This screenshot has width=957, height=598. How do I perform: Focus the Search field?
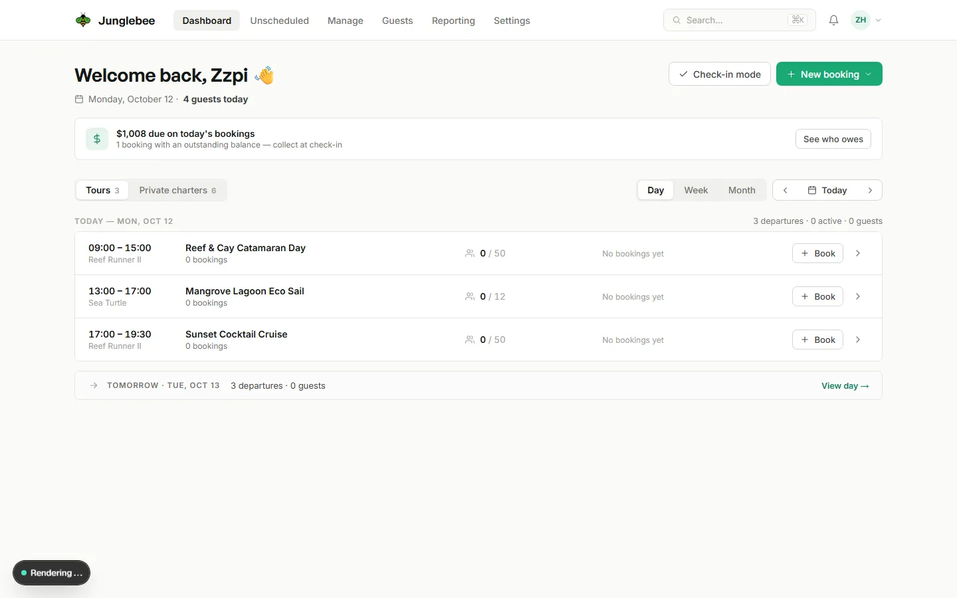click(740, 20)
